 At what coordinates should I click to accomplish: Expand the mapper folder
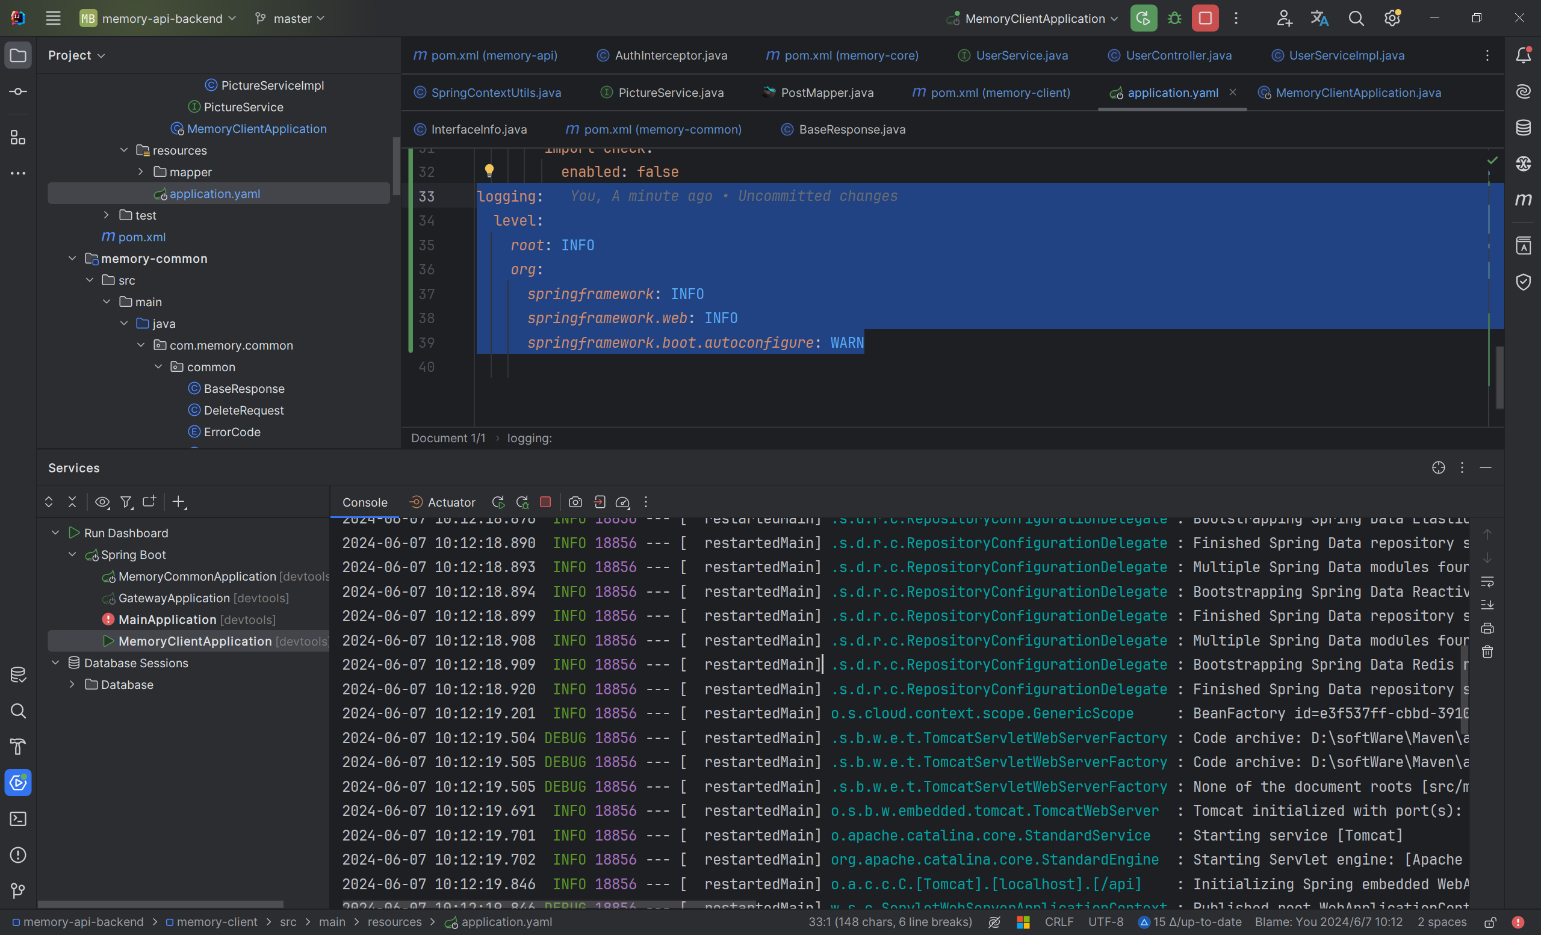coord(141,171)
